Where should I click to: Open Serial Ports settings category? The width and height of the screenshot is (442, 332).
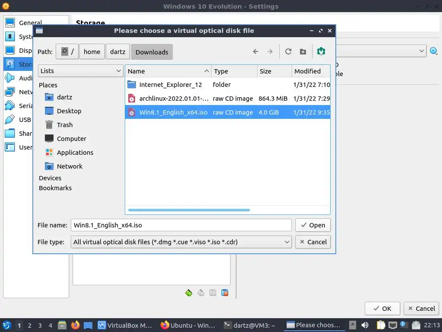pos(19,105)
